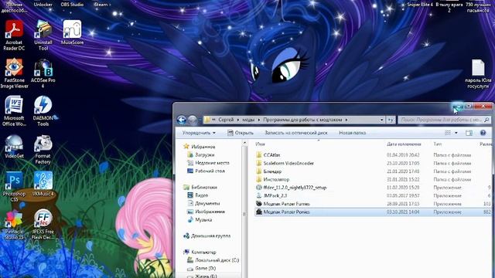Toggle the preview pane button
495x278 pixels.
pyautogui.click(x=469, y=133)
